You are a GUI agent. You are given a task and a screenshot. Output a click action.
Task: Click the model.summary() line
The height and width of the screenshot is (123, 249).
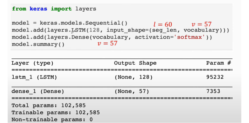(38, 44)
